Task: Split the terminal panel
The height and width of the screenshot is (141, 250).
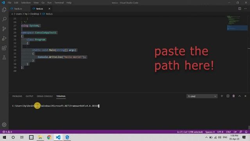Action: point(228,96)
